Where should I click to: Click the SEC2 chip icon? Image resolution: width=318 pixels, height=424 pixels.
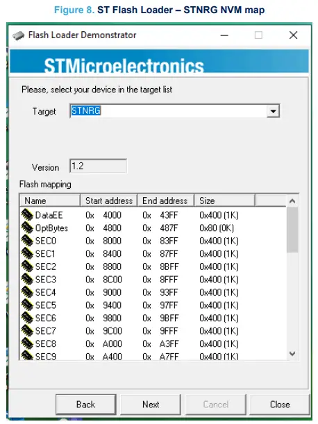[27, 266]
